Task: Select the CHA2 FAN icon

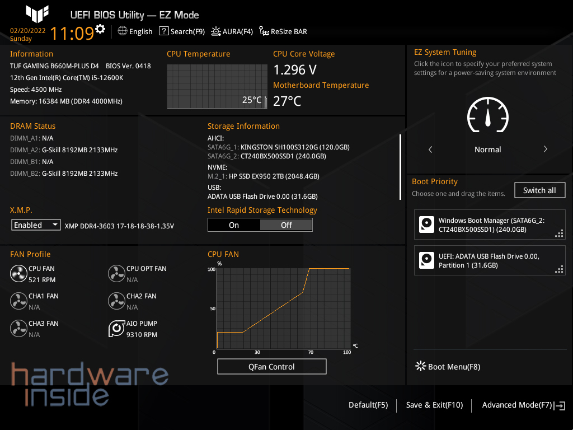Action: (116, 301)
